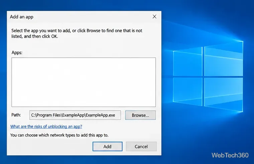Click into the Path input field
The width and height of the screenshot is (254, 164).
(x=75, y=115)
